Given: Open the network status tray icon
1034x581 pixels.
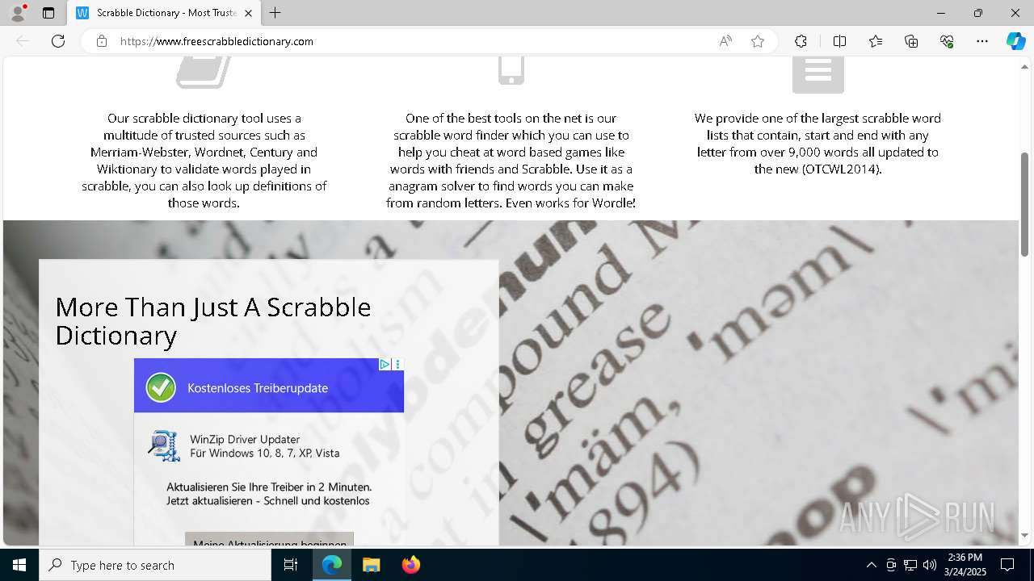Looking at the screenshot, I should point(910,565).
